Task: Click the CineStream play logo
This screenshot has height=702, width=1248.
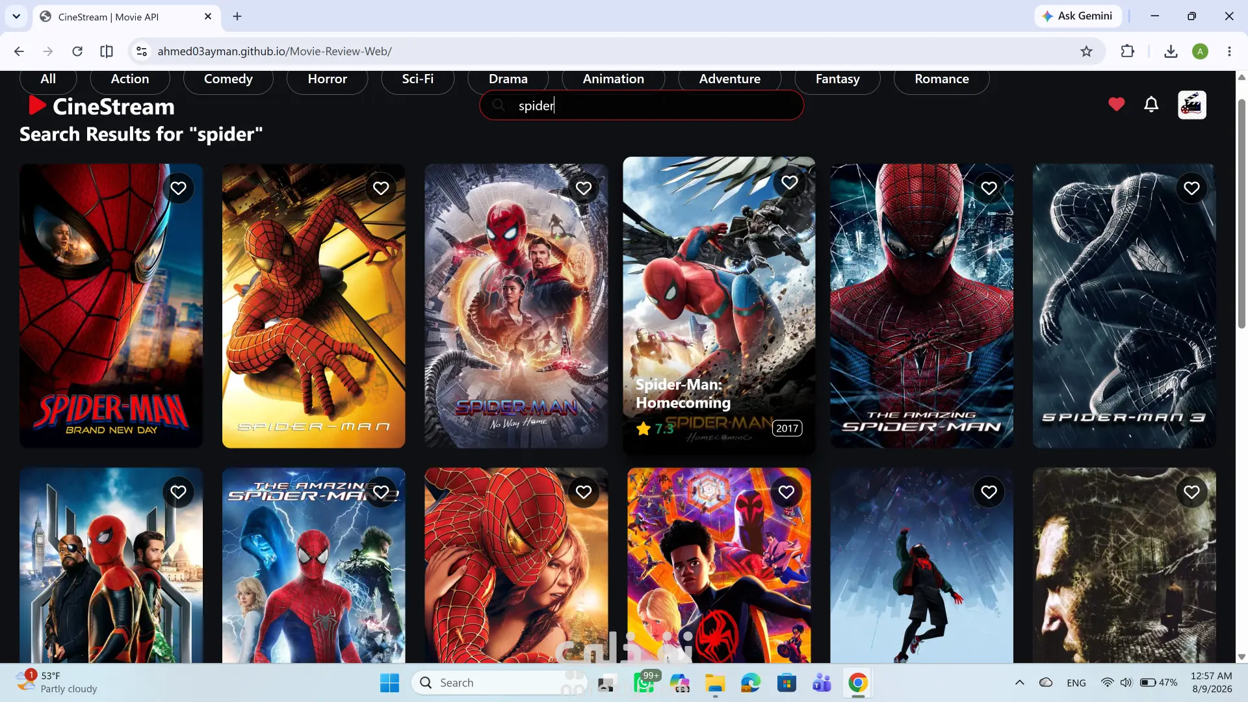Action: point(37,105)
